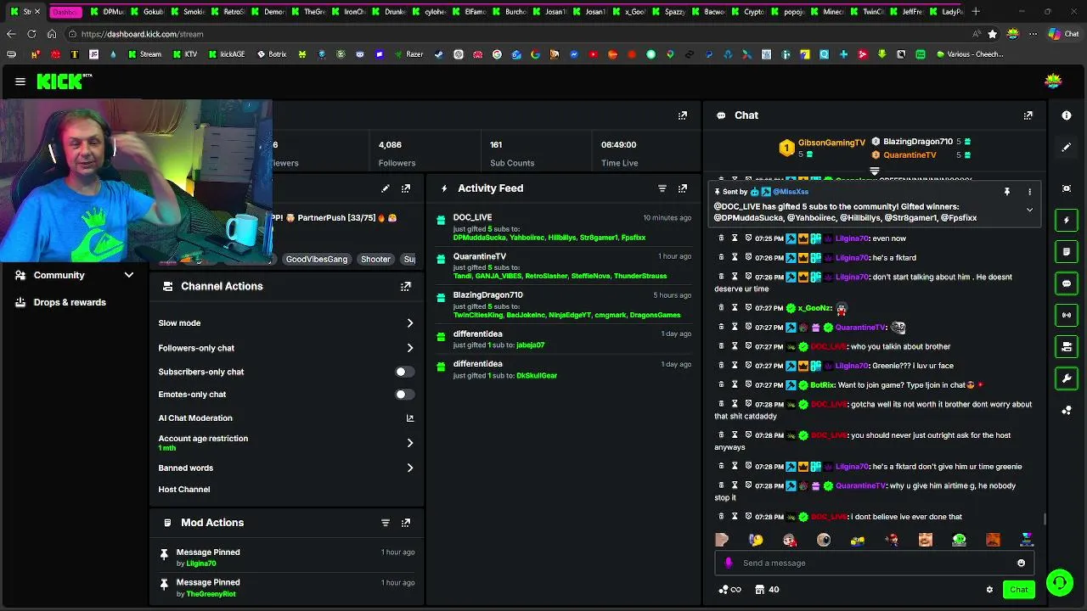Open Botrix bookmark in bookmarks bar

(x=271, y=54)
